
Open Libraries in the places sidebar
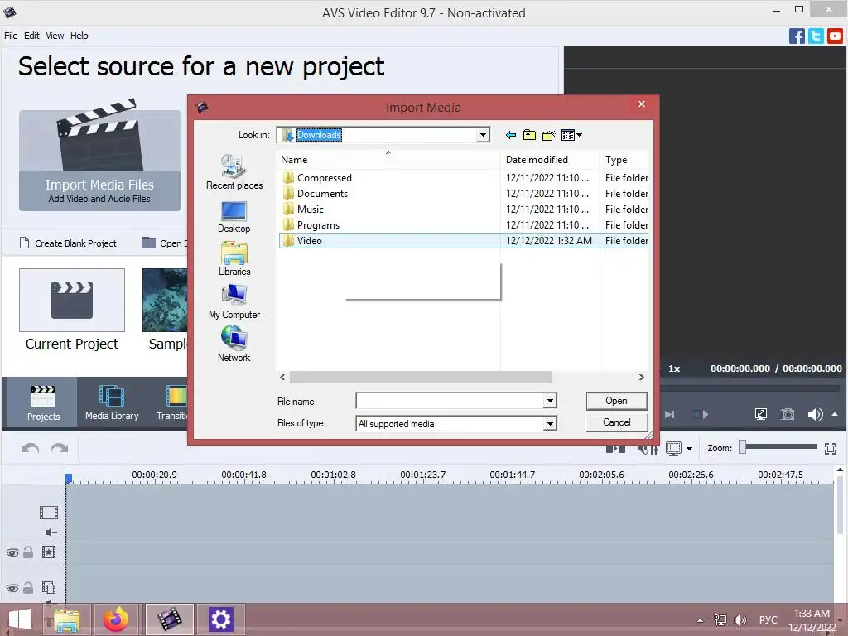click(x=234, y=259)
